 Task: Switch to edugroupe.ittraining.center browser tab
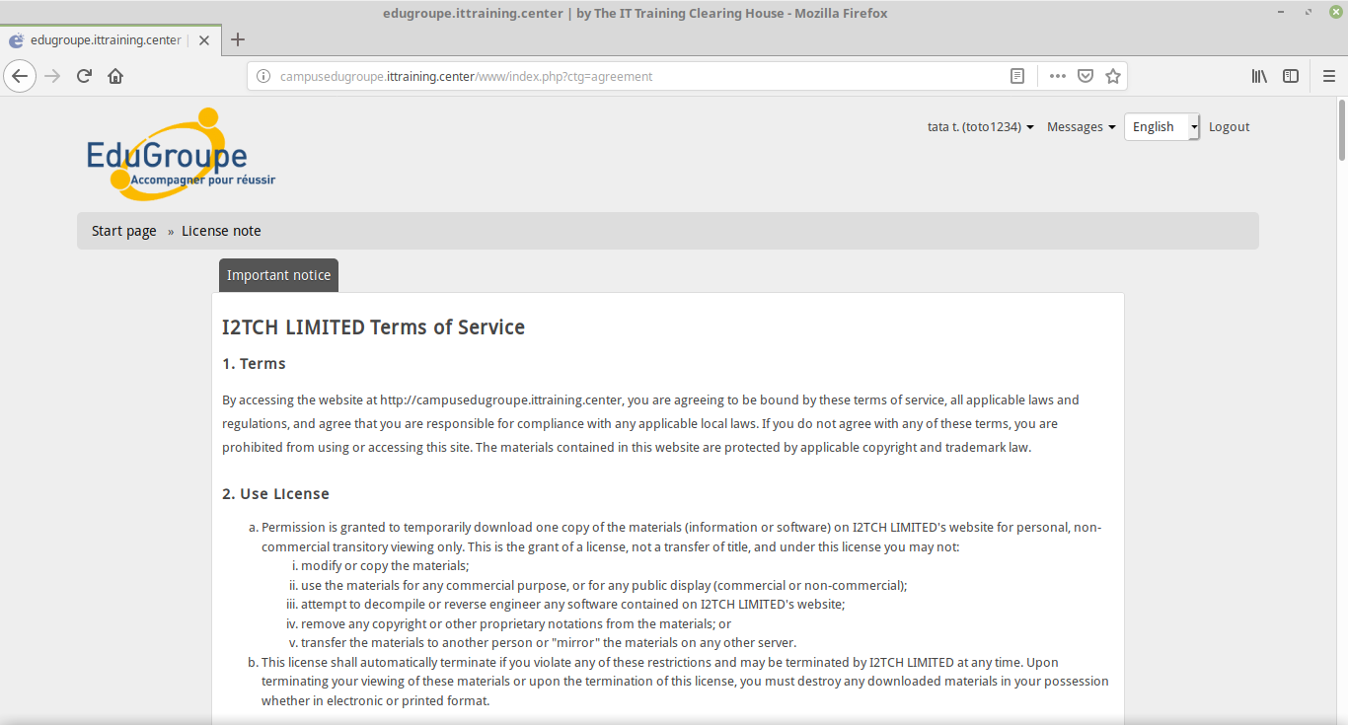click(x=106, y=40)
